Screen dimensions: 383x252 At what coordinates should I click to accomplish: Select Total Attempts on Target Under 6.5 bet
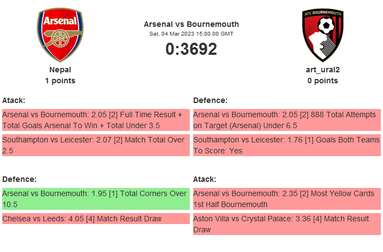[287, 120]
